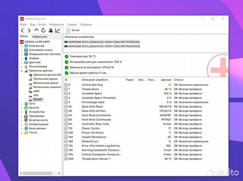
Task: Toggle the Data Units Written checkbox
Action: click(66, 111)
